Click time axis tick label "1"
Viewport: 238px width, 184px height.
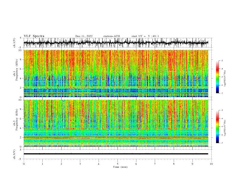point(42,164)
